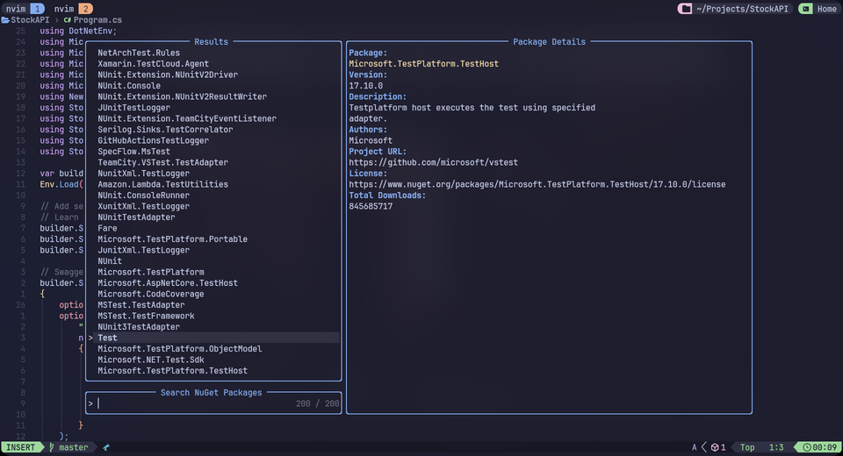Click the 200 / 200 result counter
This screenshot has height=456, width=843.
318,403
